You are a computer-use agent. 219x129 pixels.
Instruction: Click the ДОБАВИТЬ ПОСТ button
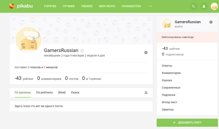(187, 122)
